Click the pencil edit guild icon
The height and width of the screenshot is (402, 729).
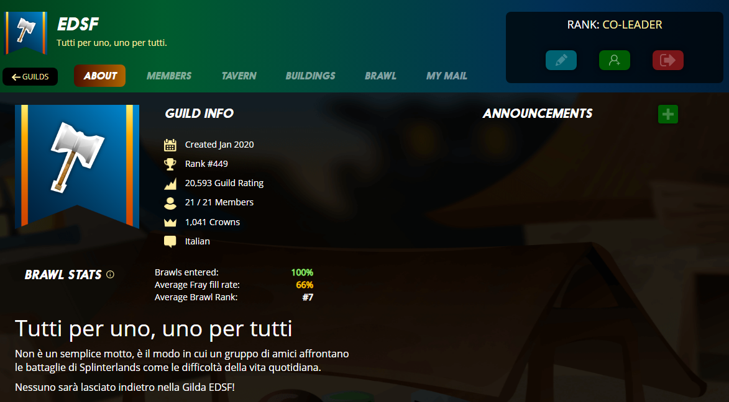click(x=561, y=60)
